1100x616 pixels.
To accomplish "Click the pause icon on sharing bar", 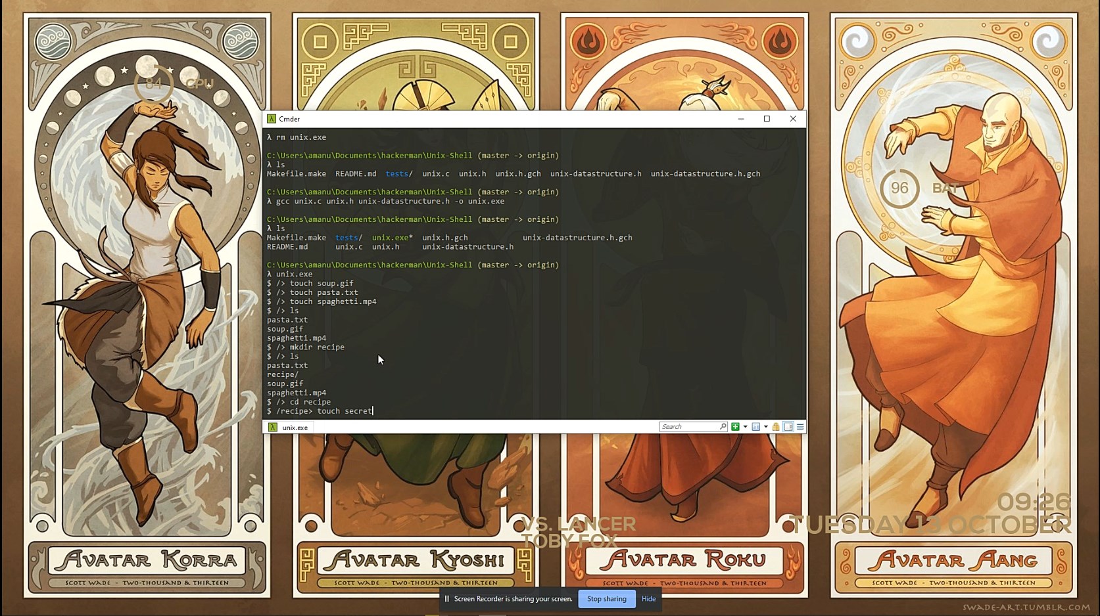I will pyautogui.click(x=447, y=599).
